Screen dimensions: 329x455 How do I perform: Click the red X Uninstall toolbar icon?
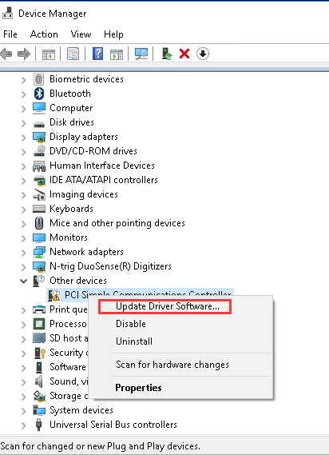tap(184, 54)
